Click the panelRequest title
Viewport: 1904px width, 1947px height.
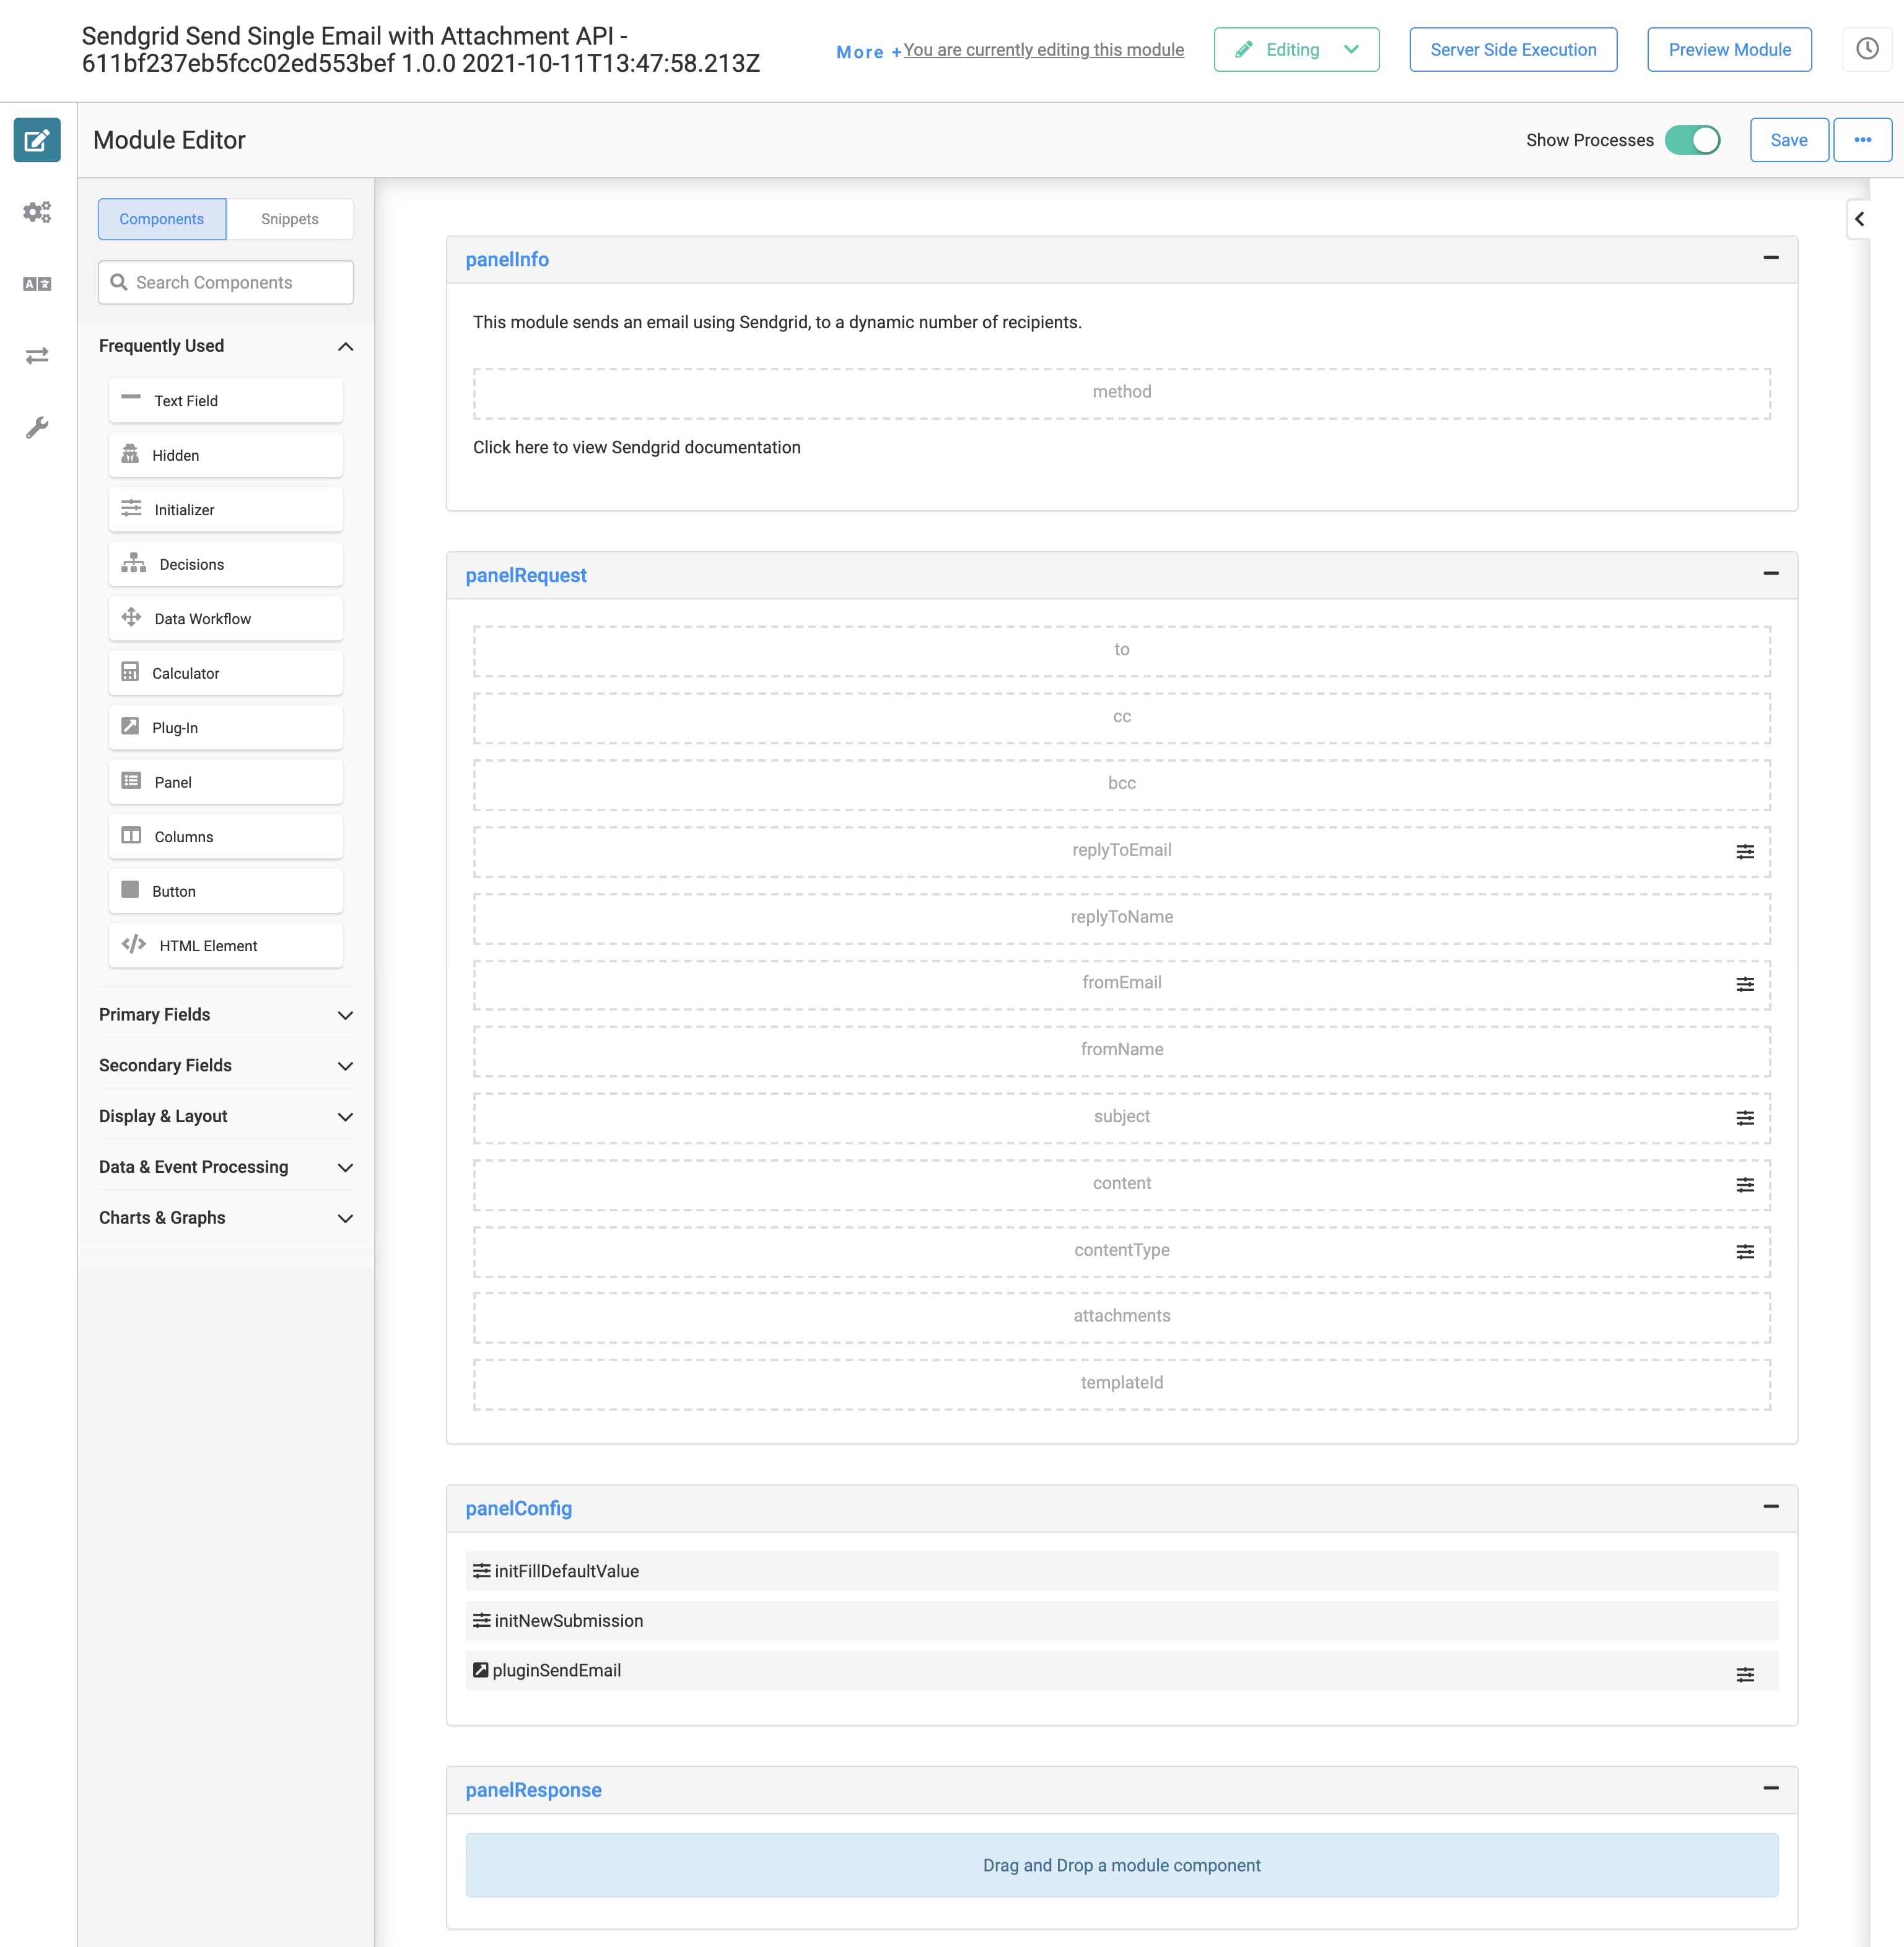click(526, 575)
